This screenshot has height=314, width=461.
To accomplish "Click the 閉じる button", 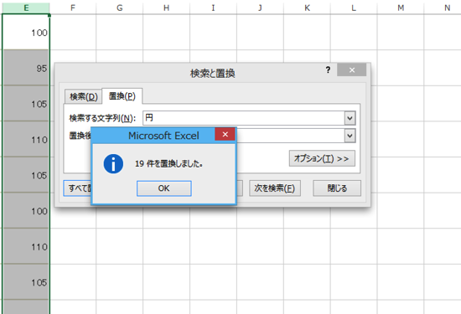I will [x=337, y=188].
